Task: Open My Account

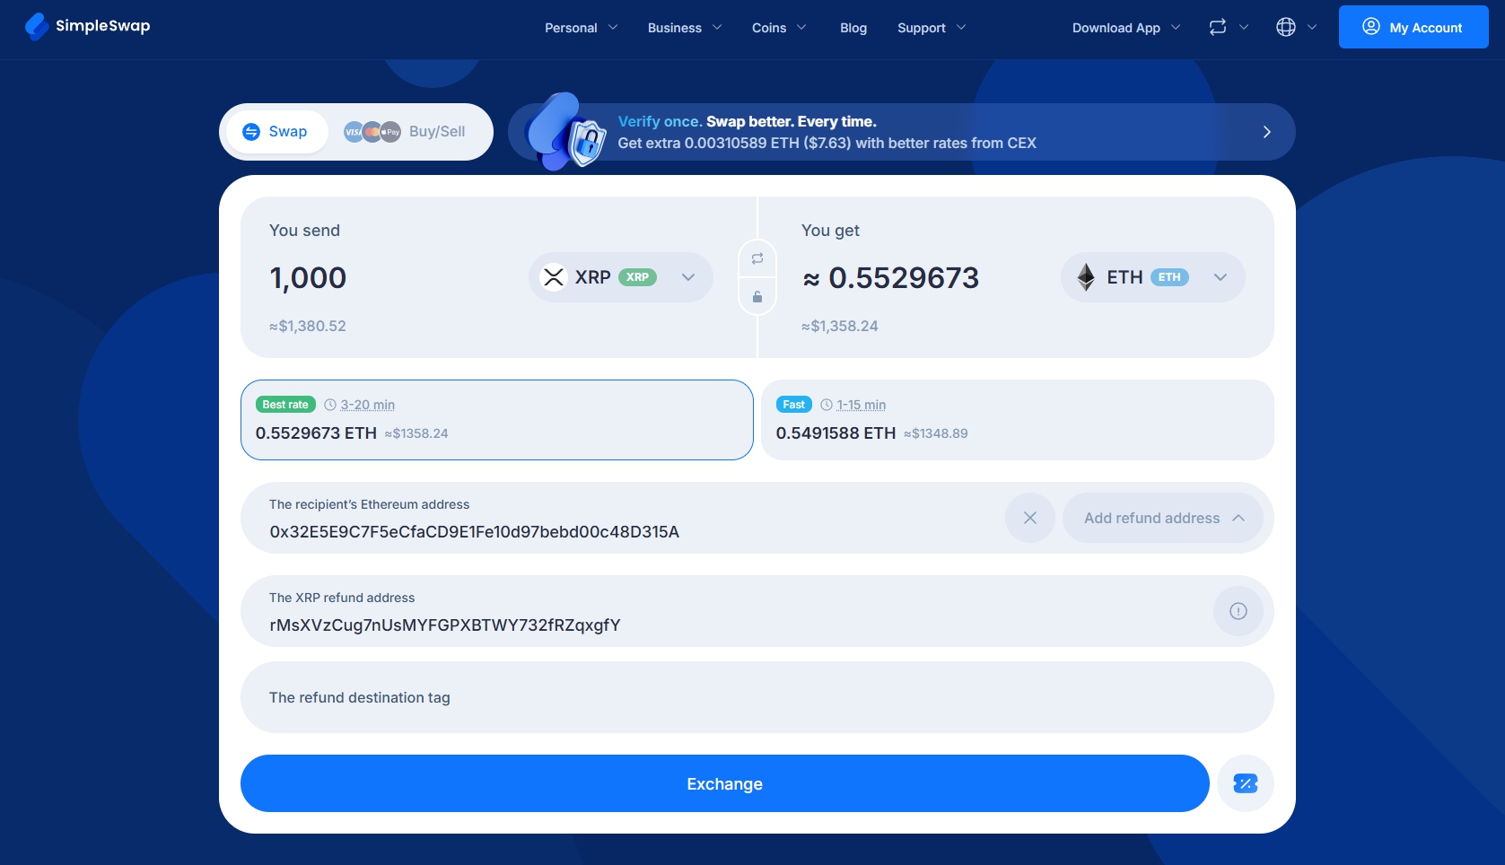Action: pyautogui.click(x=1413, y=27)
